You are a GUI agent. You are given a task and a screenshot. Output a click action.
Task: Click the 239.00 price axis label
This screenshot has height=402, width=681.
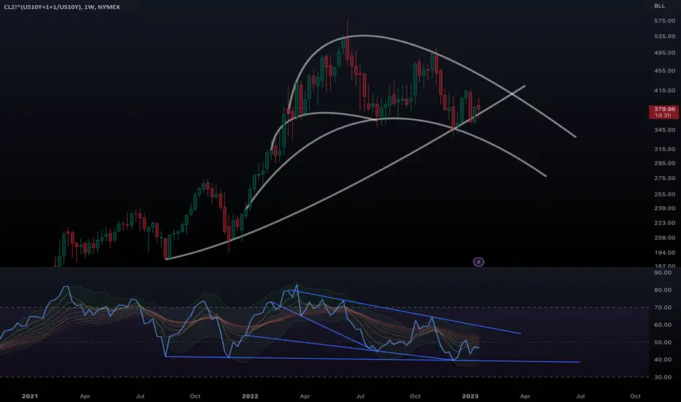pos(664,208)
